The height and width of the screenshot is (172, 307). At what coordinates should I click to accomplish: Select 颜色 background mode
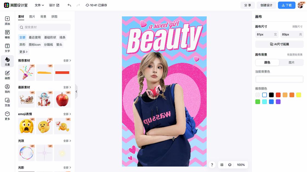[267, 63]
